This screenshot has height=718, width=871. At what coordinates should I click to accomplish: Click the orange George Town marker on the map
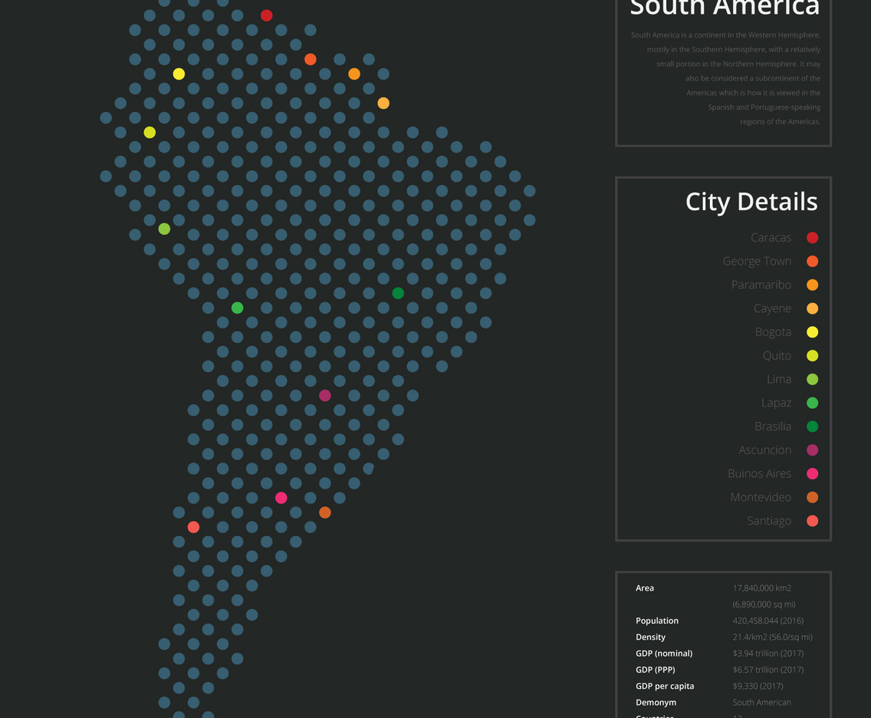(311, 58)
